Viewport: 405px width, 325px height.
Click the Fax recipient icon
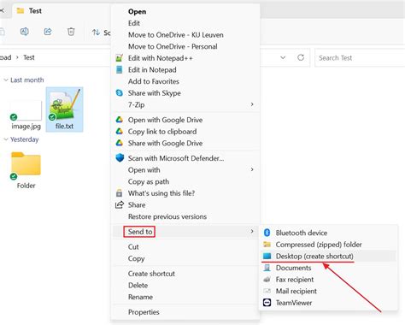click(267, 280)
